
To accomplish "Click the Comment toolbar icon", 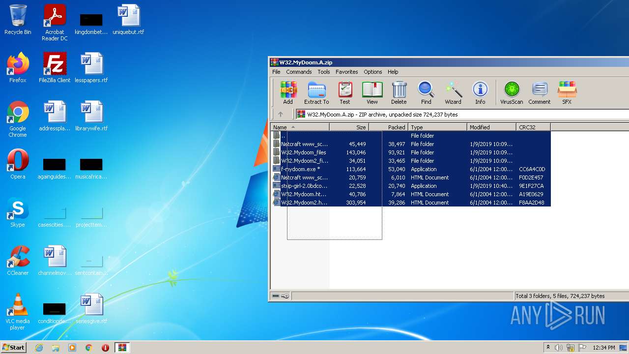I will point(540,93).
